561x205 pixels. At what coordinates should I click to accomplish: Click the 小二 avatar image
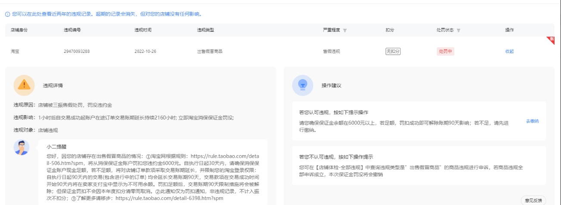[x=22, y=147]
